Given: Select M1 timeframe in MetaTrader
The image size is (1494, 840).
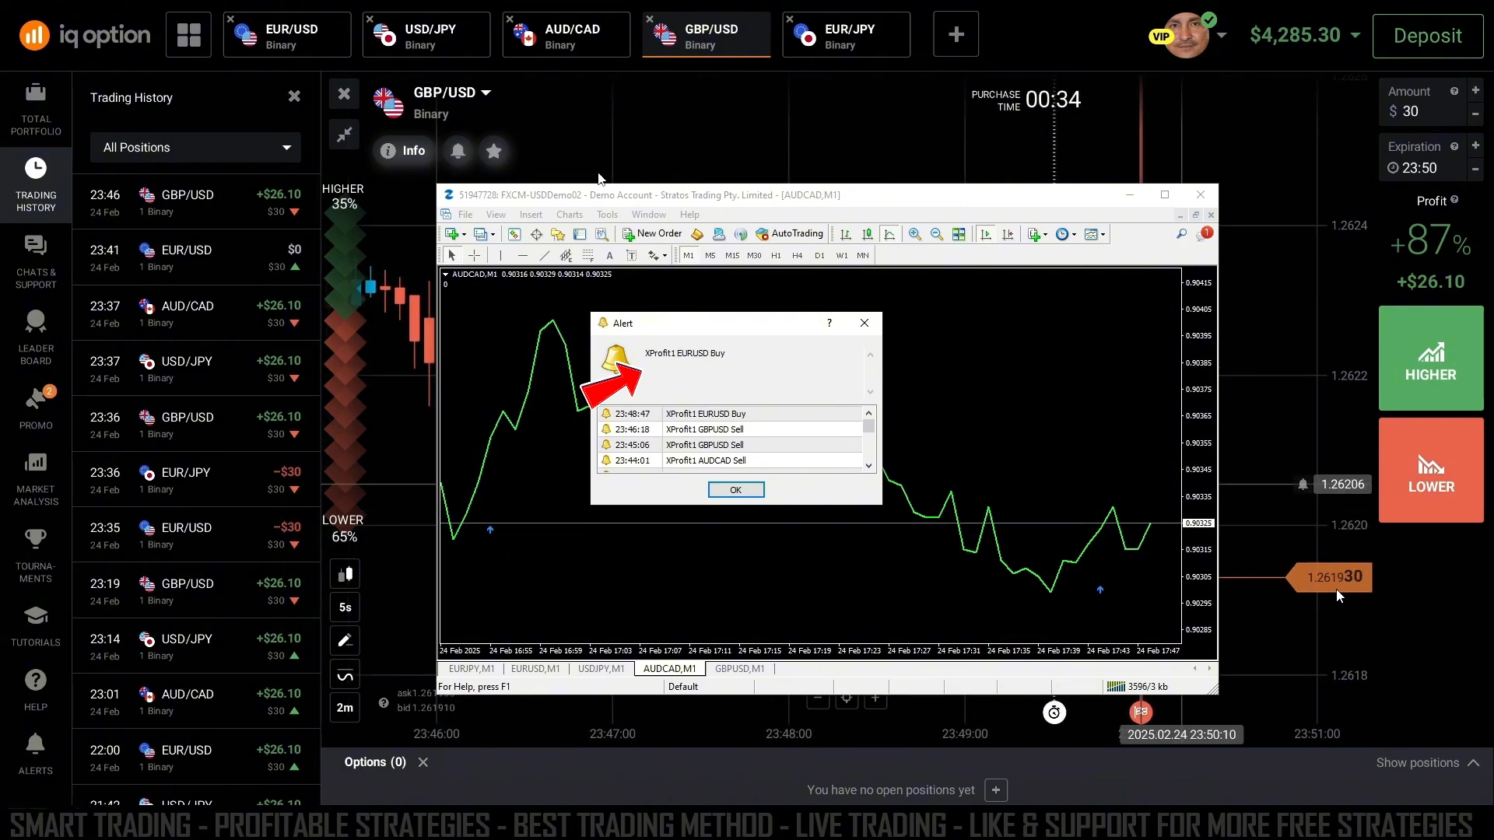Looking at the screenshot, I should tap(689, 255).
